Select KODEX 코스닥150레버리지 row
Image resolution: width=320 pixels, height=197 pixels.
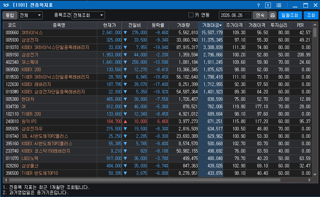tap(157, 151)
